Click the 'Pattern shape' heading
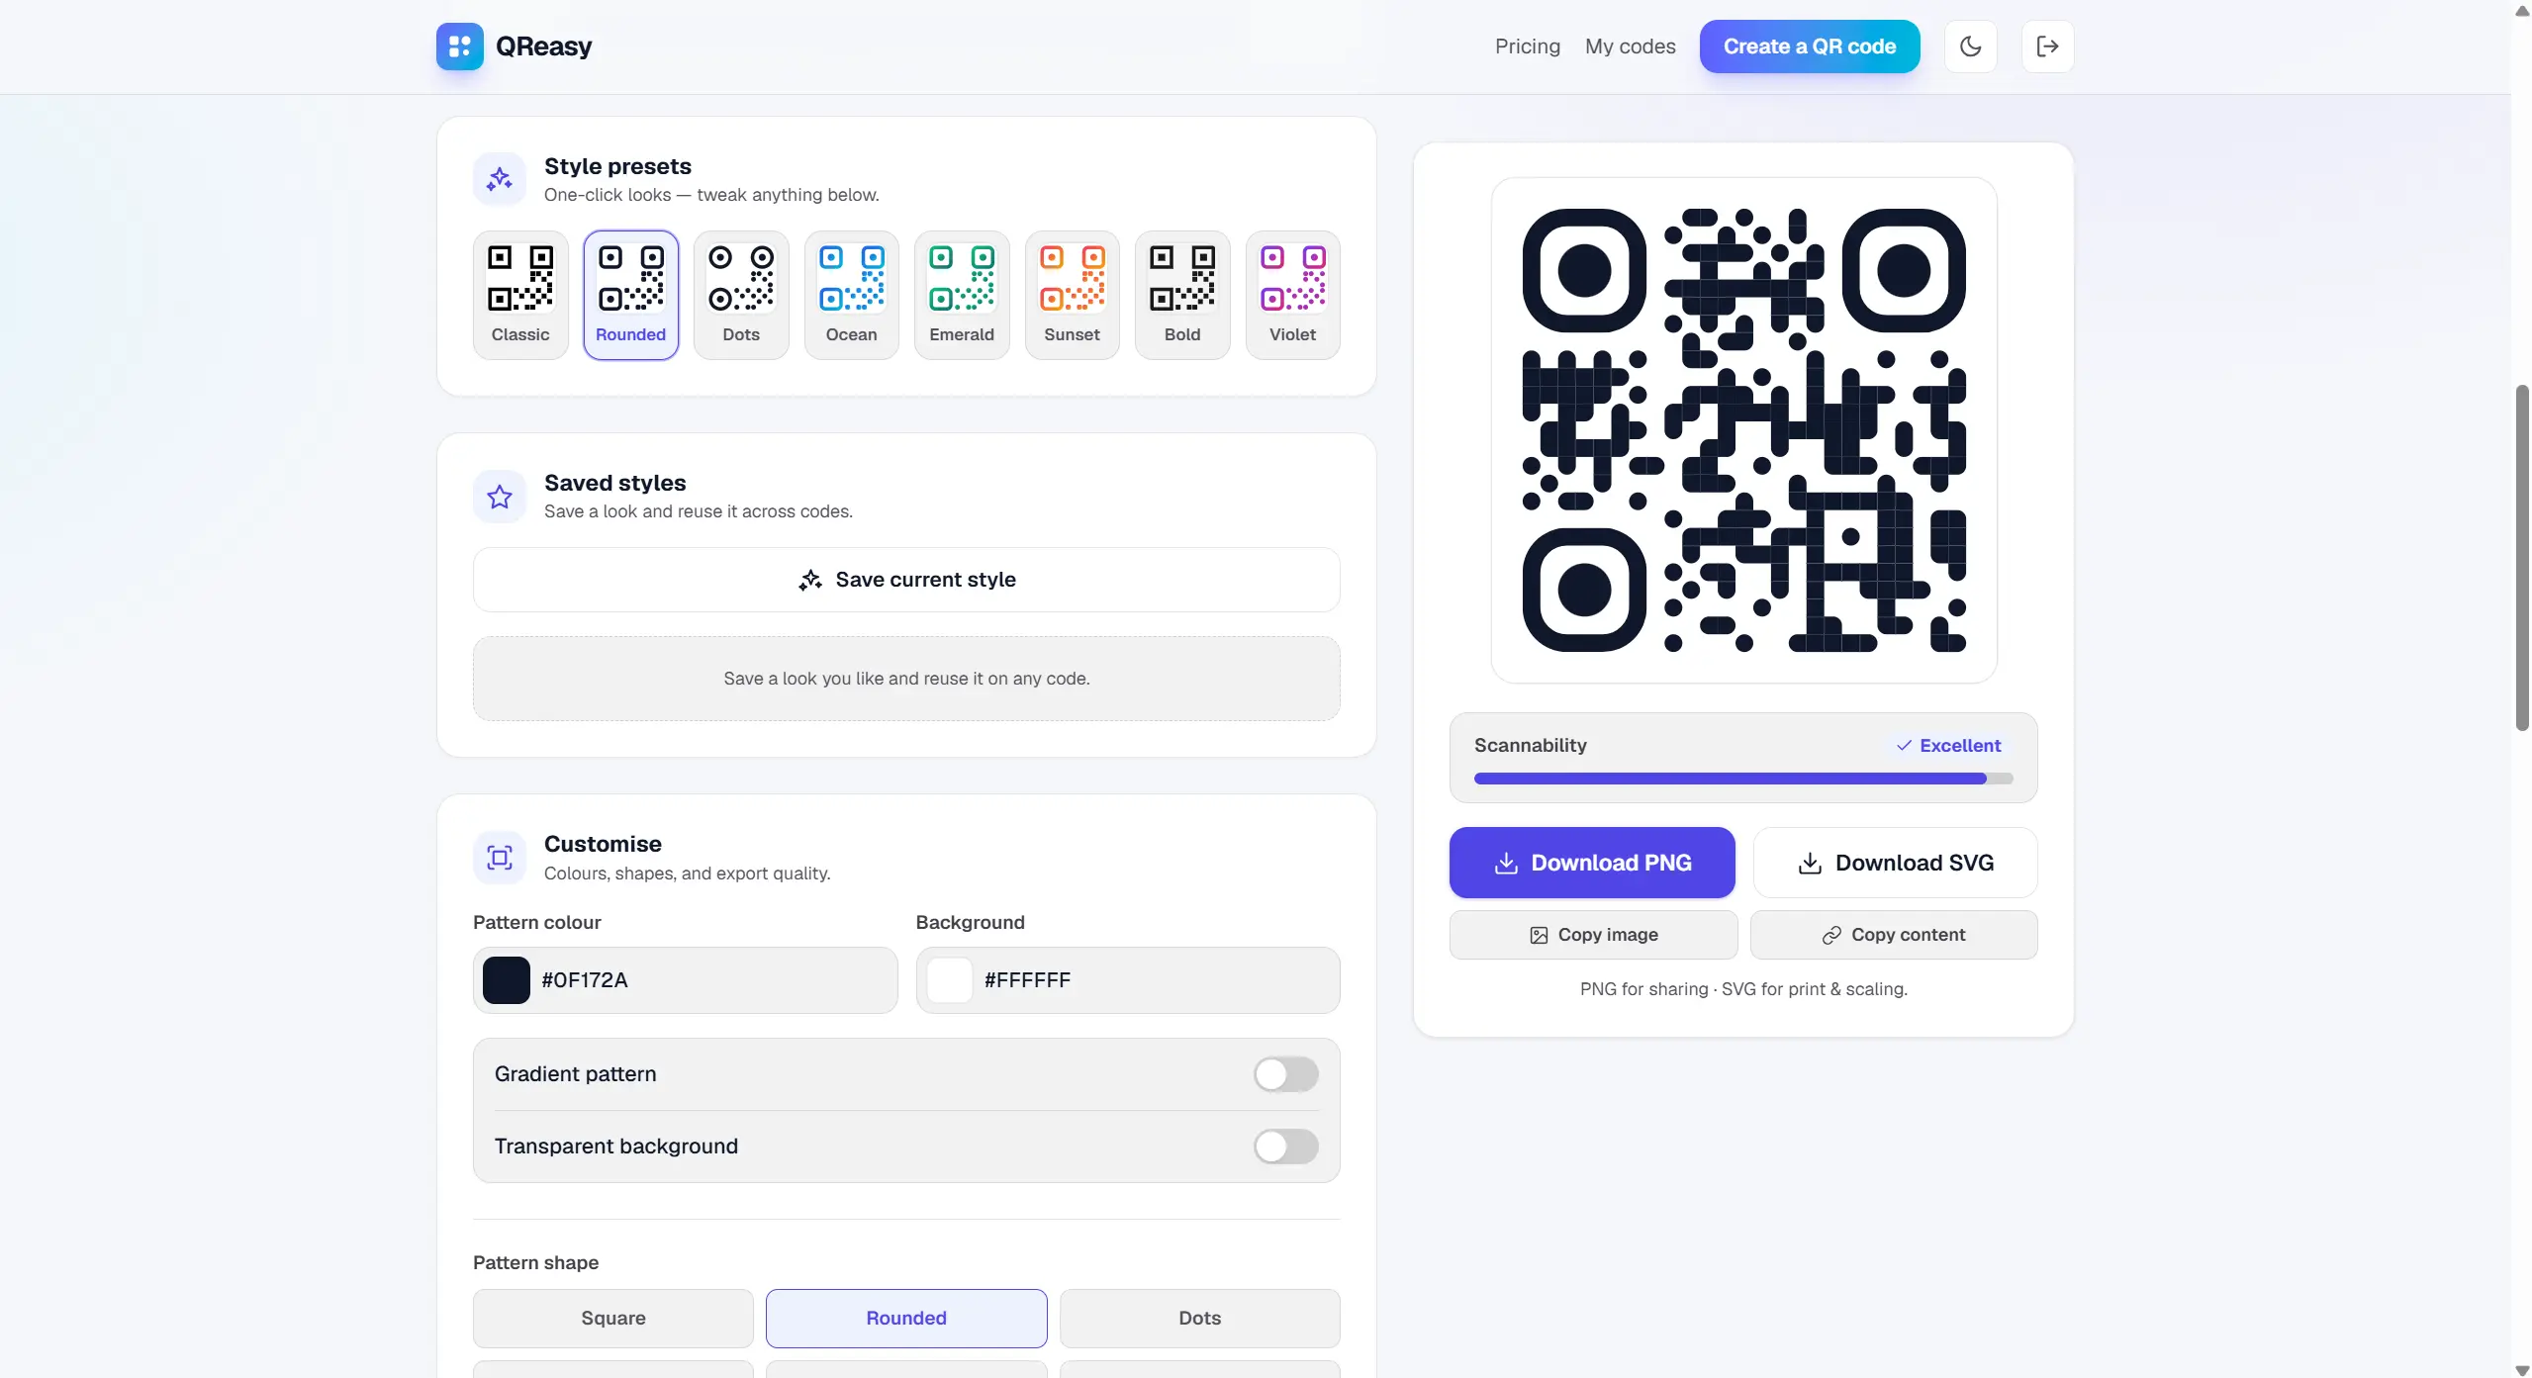The width and height of the screenshot is (2532, 1378). [535, 1263]
